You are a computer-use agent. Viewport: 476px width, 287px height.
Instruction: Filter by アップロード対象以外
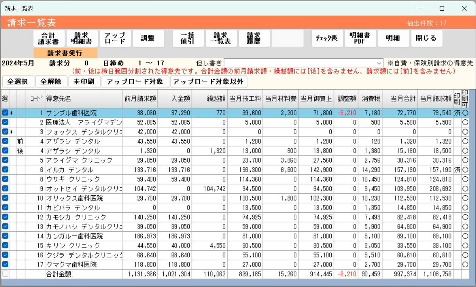click(x=209, y=82)
